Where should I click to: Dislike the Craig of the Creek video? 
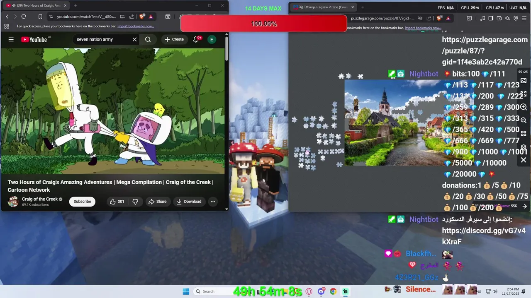135,202
